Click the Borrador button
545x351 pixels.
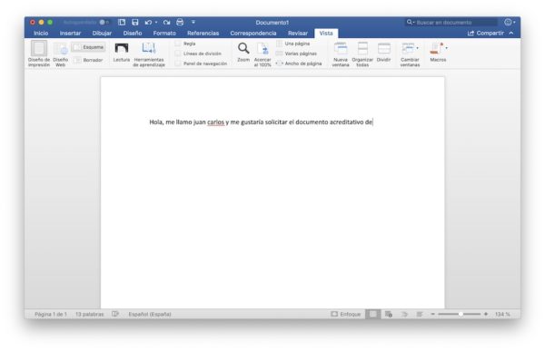pyautogui.click(x=89, y=60)
